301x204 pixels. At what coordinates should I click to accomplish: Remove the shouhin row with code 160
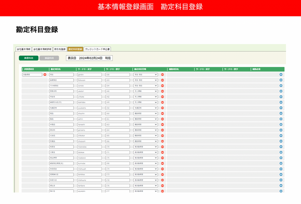tap(162, 114)
